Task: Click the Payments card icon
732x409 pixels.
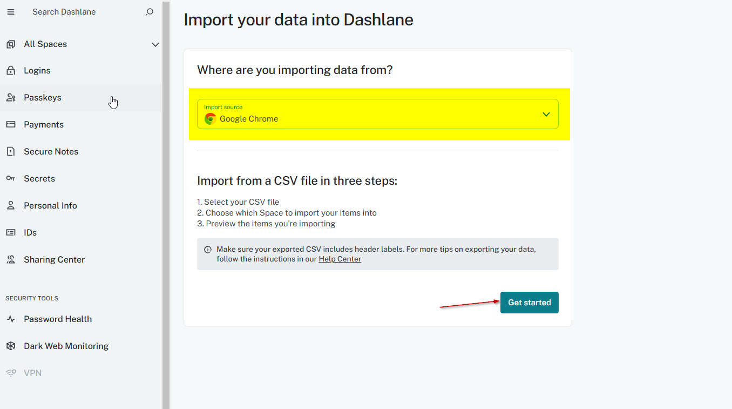Action: click(11, 125)
